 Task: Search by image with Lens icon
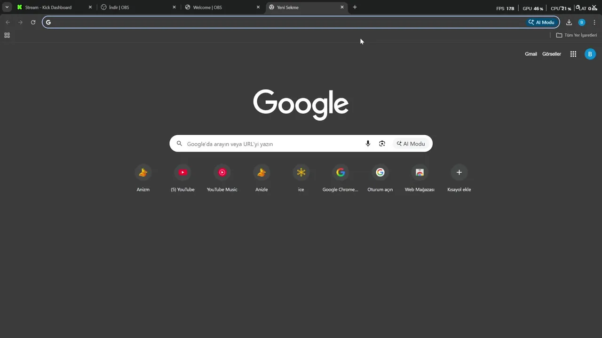382,144
